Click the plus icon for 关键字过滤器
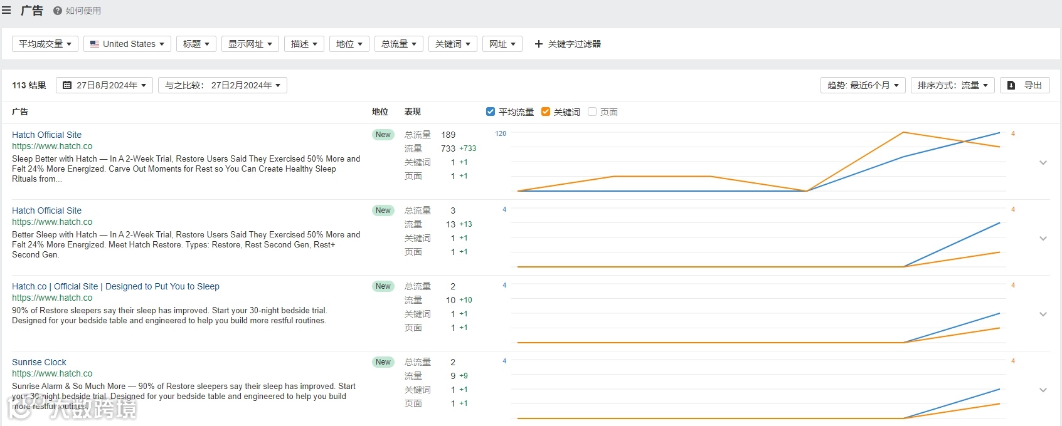 coord(538,44)
